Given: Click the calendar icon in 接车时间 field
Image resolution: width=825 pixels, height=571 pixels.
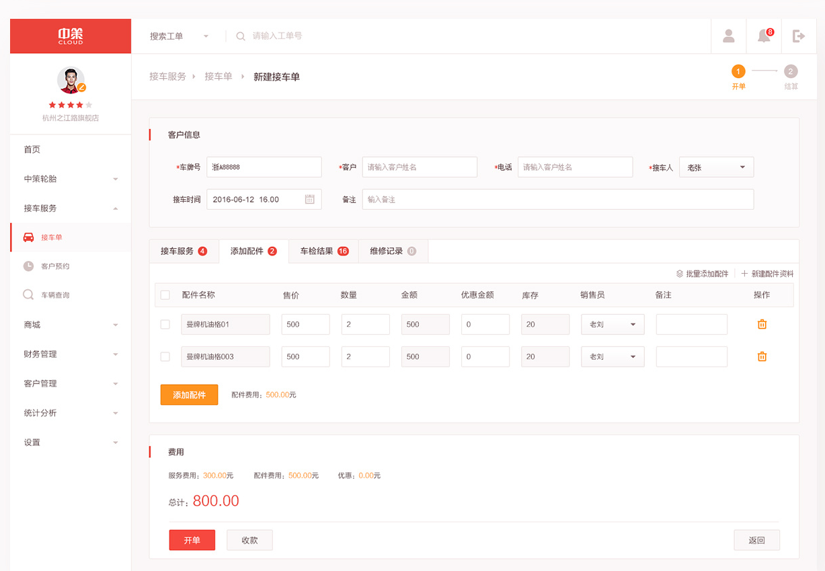Looking at the screenshot, I should click(310, 199).
